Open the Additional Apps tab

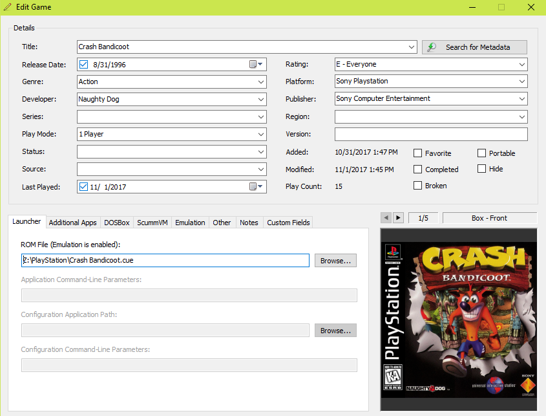73,223
